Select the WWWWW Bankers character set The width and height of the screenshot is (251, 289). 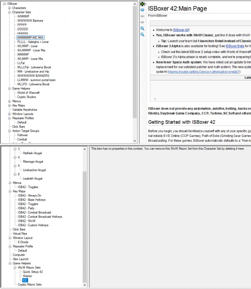(30, 21)
